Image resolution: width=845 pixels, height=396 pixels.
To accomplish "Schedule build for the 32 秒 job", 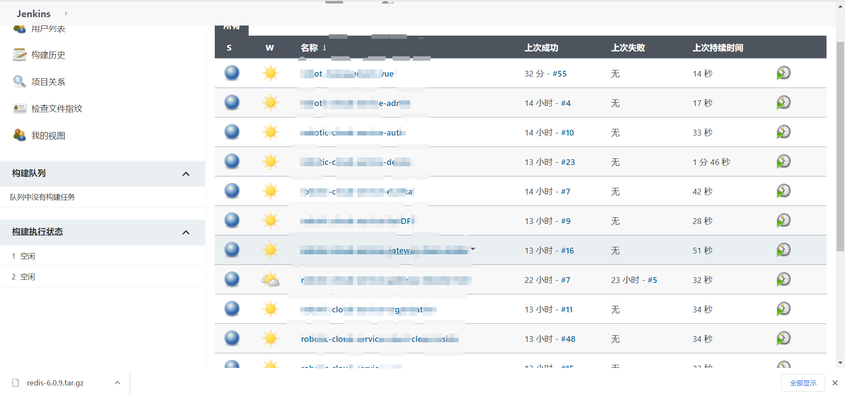I will (783, 279).
